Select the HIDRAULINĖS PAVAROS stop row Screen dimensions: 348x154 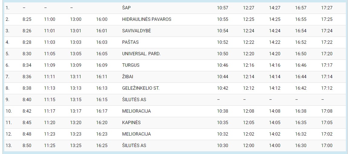pyautogui.click(x=174, y=19)
